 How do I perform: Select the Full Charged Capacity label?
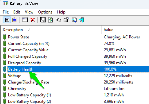[28, 56]
